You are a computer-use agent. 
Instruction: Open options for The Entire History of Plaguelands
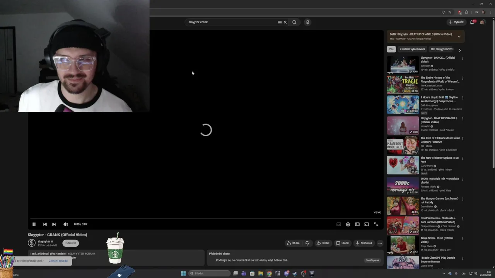[463, 78]
